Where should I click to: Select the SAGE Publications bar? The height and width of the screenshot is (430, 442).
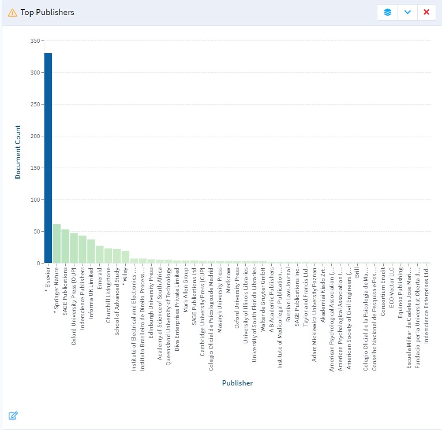coord(65,246)
